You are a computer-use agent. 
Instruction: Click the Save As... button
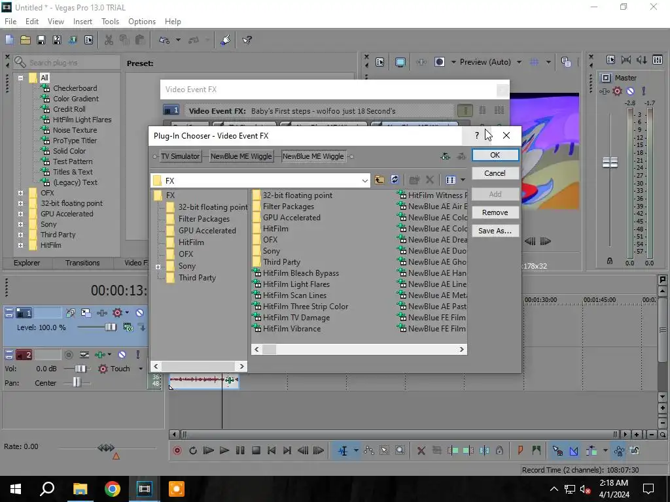(x=495, y=231)
